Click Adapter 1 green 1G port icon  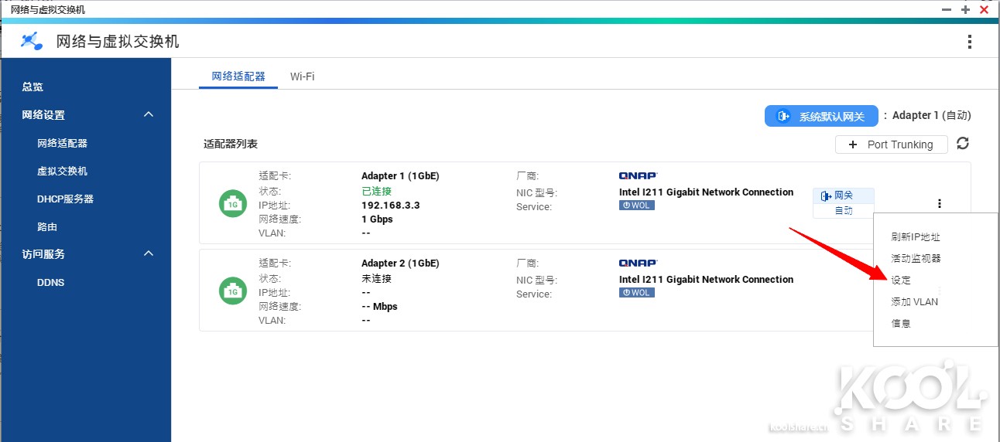(x=232, y=204)
